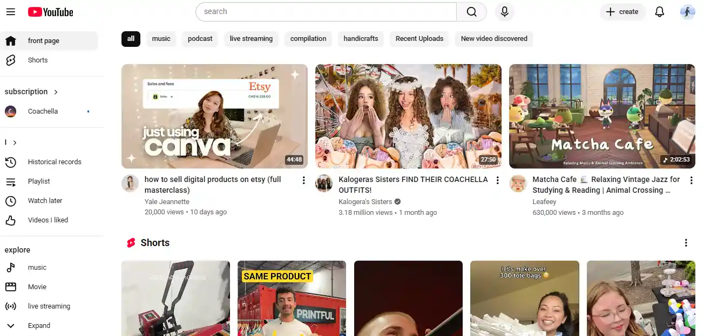This screenshot has width=704, height=336.
Task: Open 'Kalogeras Sisters FIND THEIR COACHELLA OUTFITS' title
Action: click(x=413, y=185)
